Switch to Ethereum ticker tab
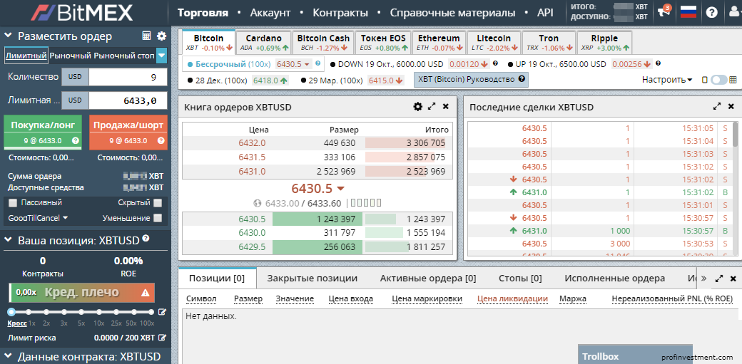 click(x=439, y=43)
